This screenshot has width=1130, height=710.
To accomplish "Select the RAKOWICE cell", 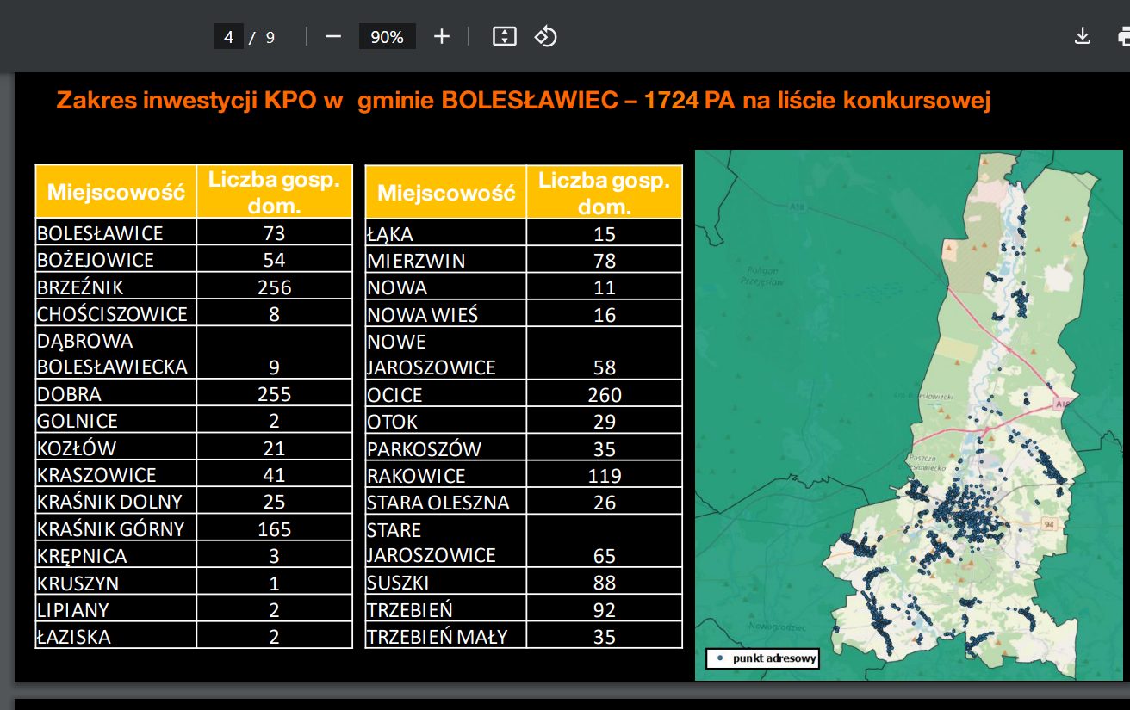I will 445,475.
